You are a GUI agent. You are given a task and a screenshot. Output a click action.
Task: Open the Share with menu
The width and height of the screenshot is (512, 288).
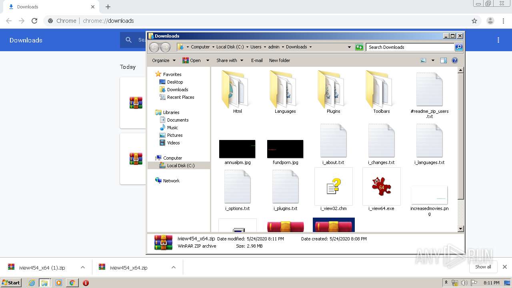[x=230, y=60]
